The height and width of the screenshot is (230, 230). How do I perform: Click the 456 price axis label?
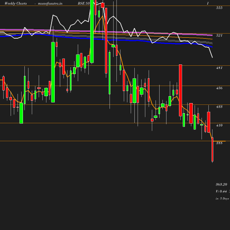point(219,88)
